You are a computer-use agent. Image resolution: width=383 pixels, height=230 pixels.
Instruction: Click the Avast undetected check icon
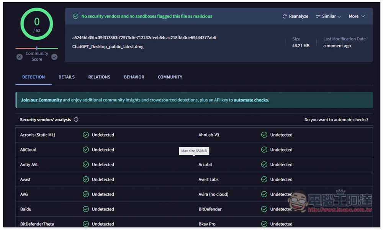click(x=86, y=179)
